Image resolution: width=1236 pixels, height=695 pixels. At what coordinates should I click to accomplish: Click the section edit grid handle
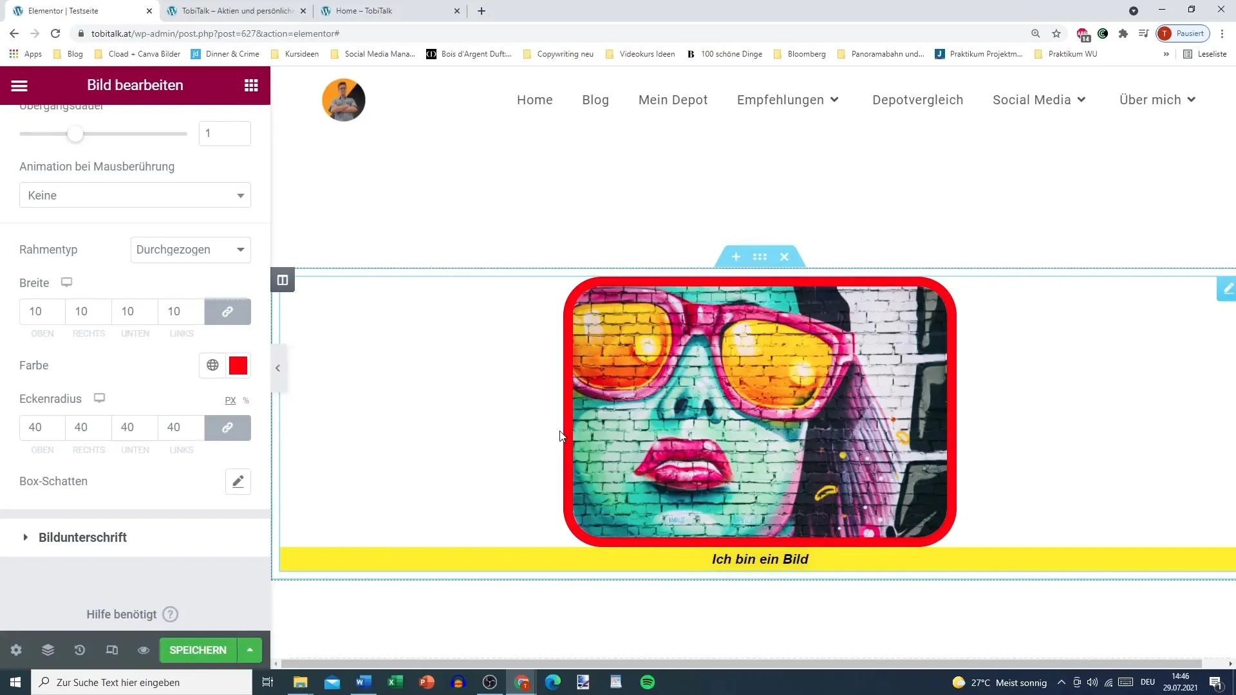[760, 257]
